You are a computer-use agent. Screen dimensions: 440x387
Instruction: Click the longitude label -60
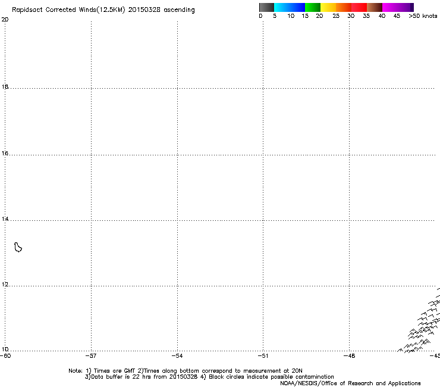tap(5, 356)
